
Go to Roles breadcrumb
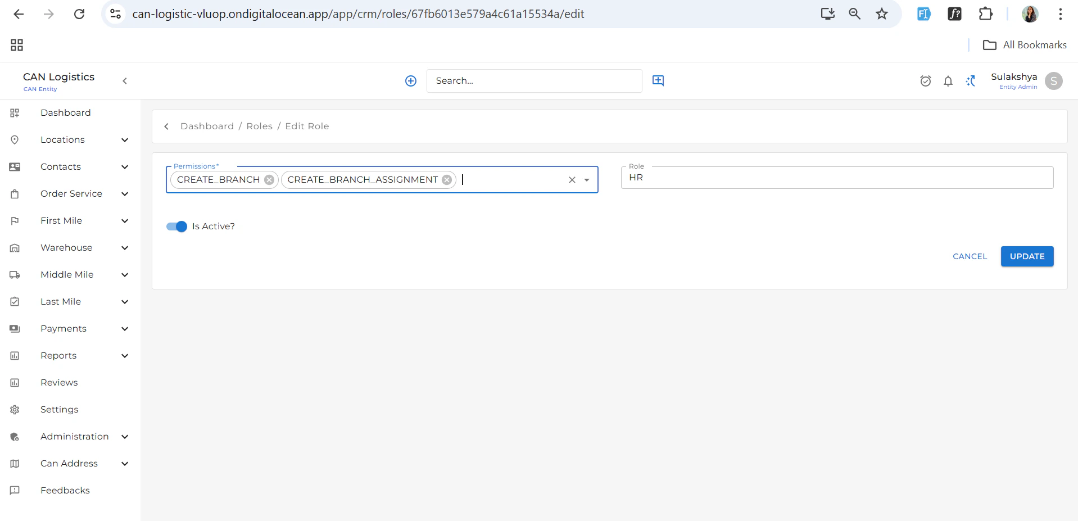259,126
